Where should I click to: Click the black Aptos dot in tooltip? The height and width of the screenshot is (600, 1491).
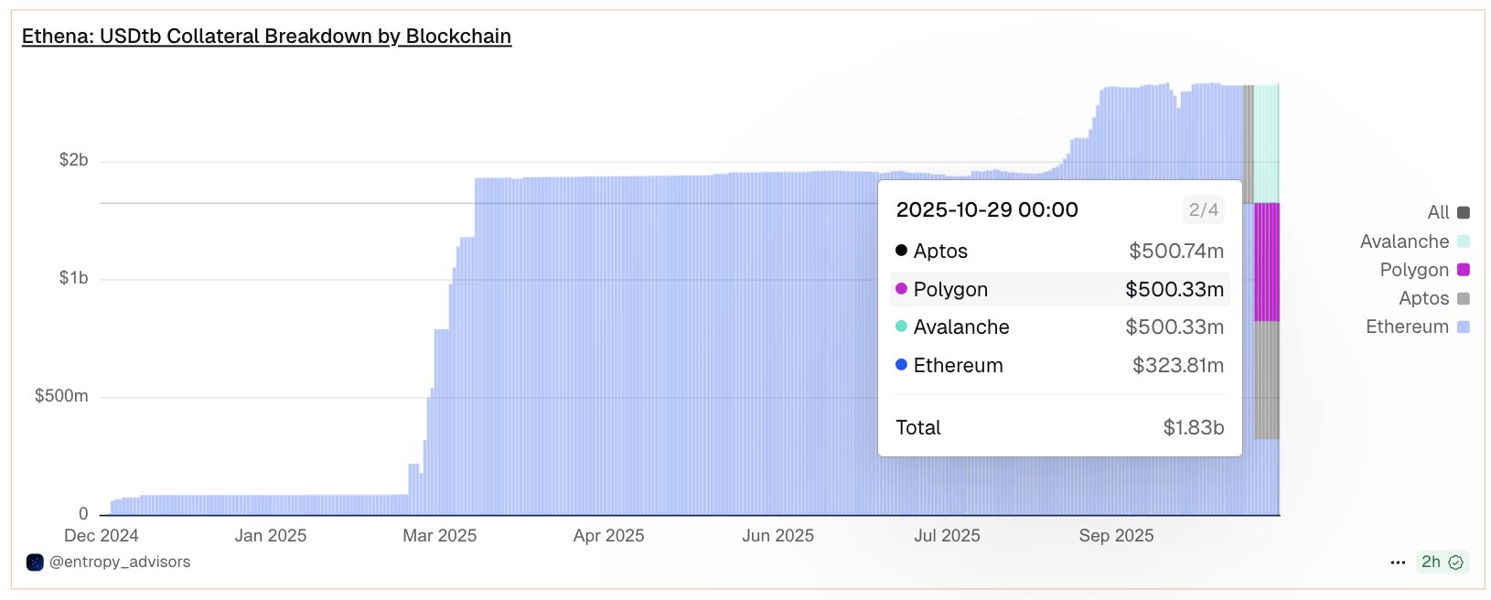[x=901, y=251]
